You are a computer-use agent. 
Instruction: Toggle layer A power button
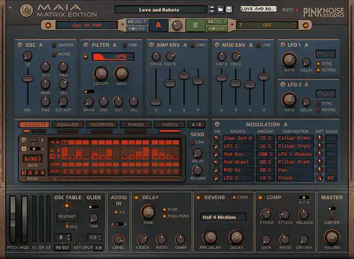pyautogui.click(x=48, y=25)
